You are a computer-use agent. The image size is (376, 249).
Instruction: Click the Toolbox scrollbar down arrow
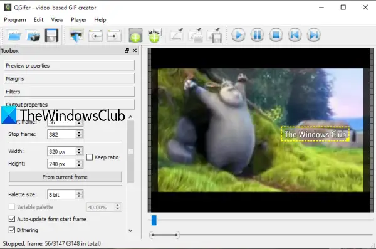pyautogui.click(x=130, y=231)
